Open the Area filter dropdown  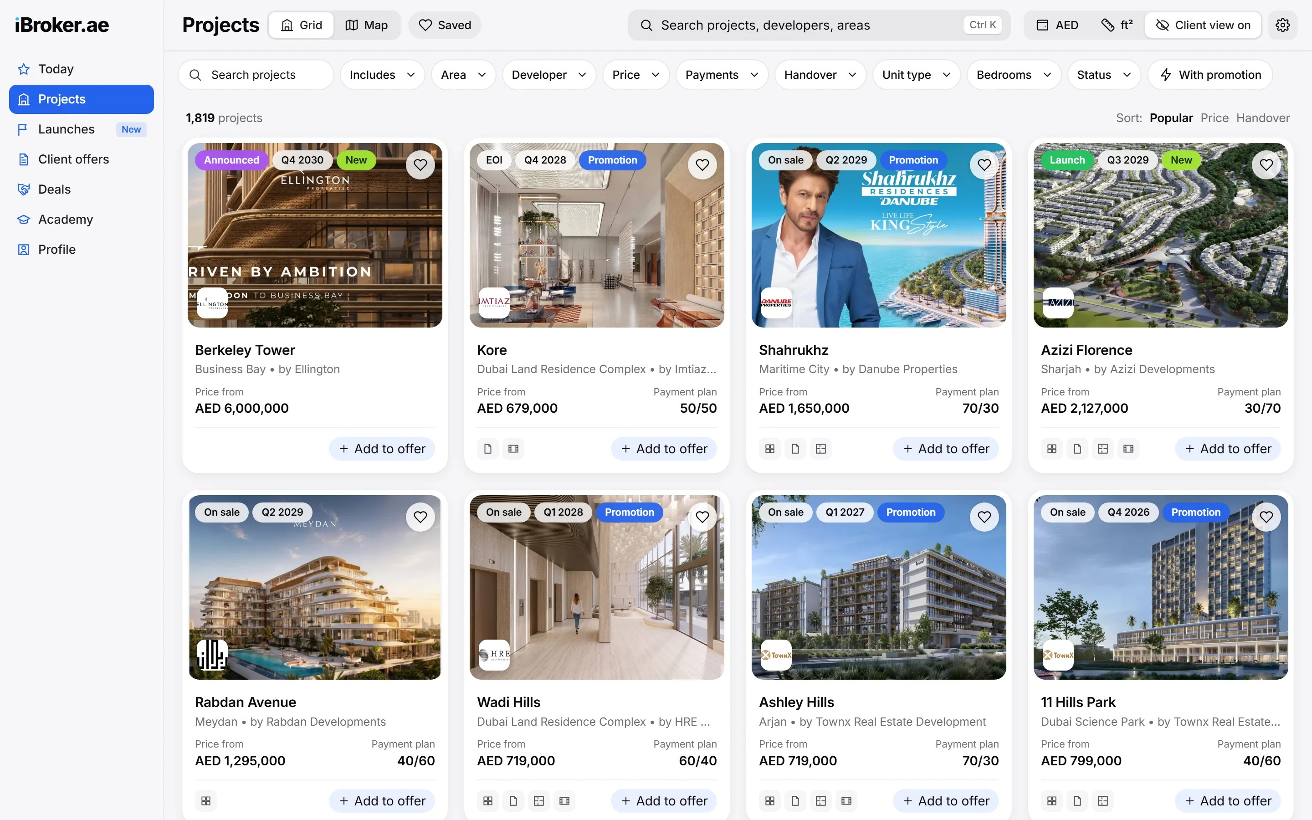[464, 75]
